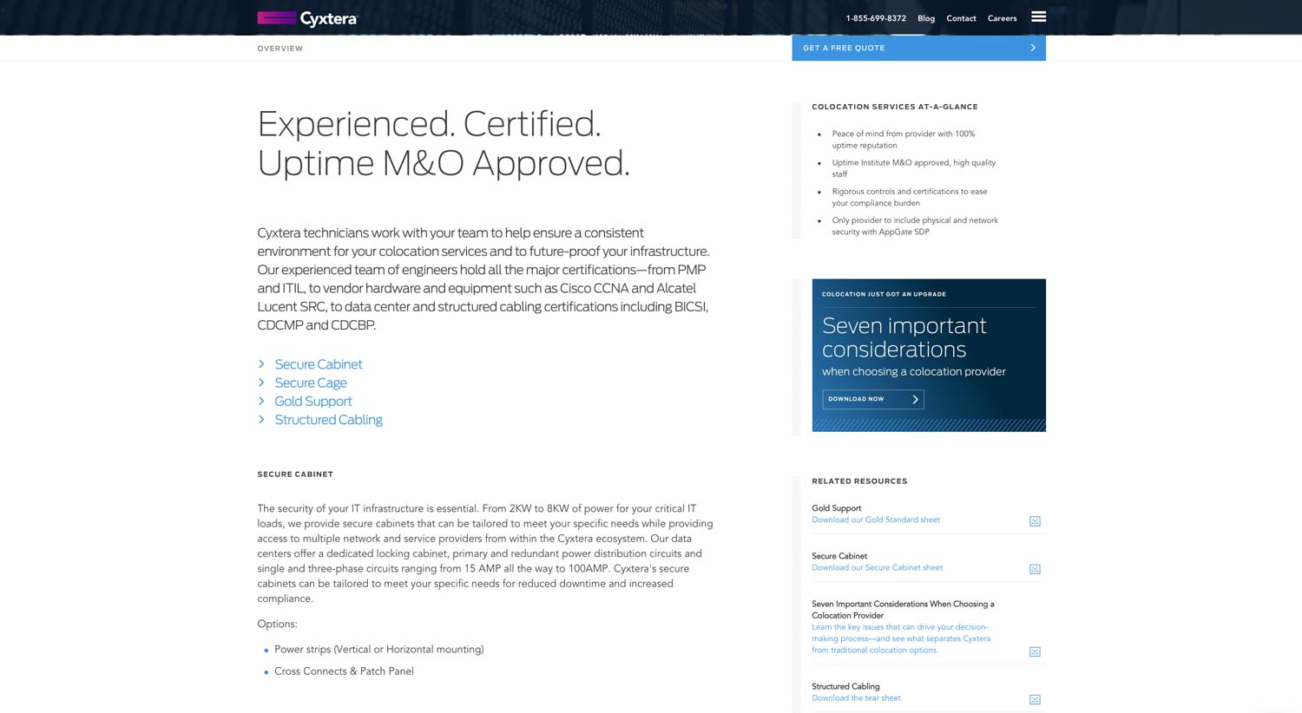Image resolution: width=1302 pixels, height=713 pixels.
Task: Click 'Colocation Services At-A-Glance' heading
Action: [895, 107]
